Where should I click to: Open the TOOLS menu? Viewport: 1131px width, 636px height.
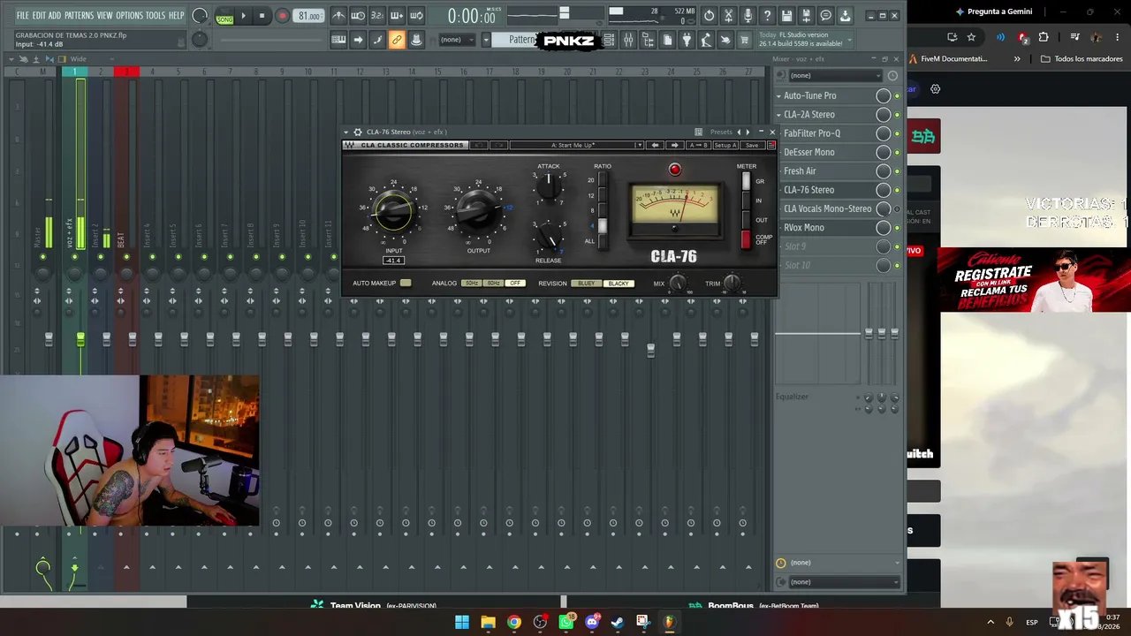156,16
